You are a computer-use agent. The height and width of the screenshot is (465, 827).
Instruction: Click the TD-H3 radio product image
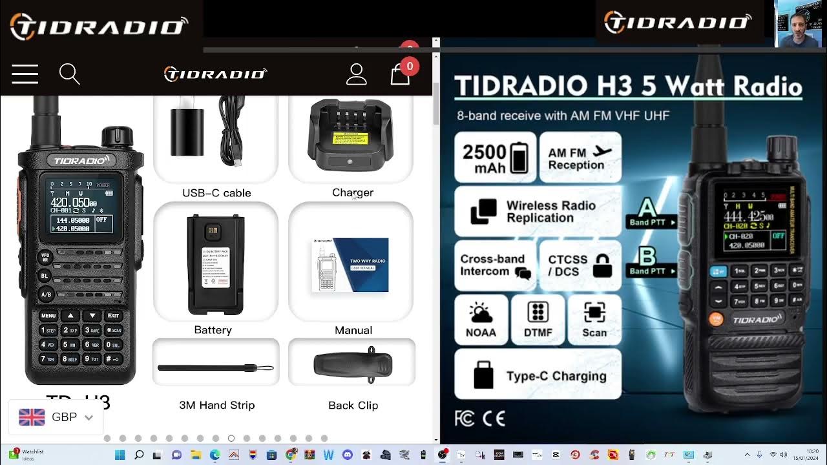(x=79, y=242)
